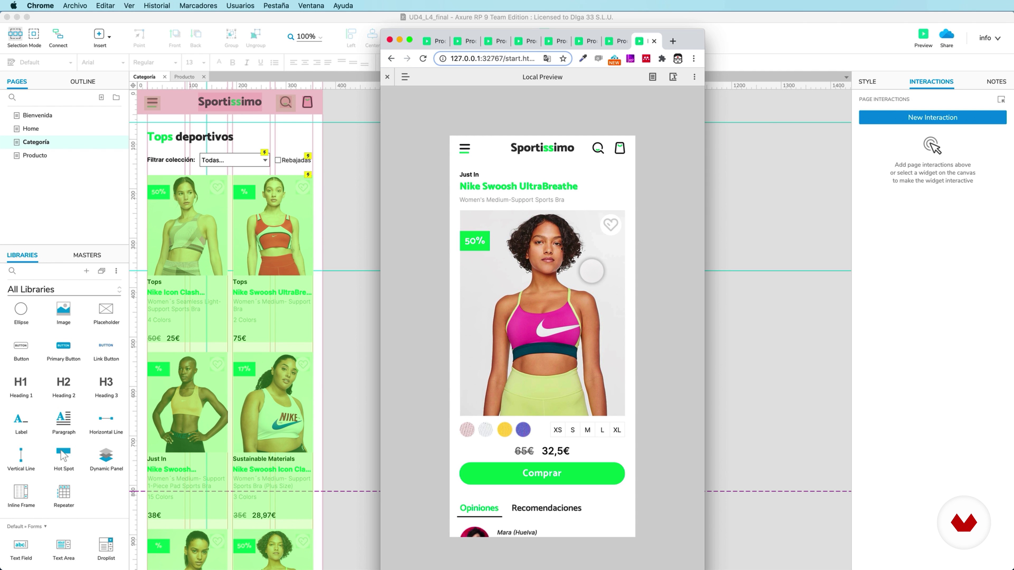
Task: Reload the Chrome preview page
Action: (x=423, y=59)
